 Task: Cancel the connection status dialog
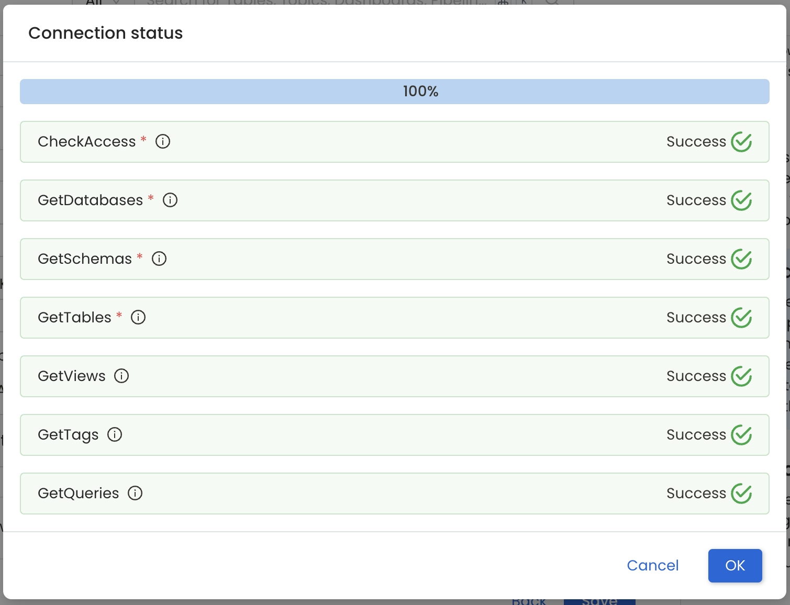pyautogui.click(x=652, y=565)
